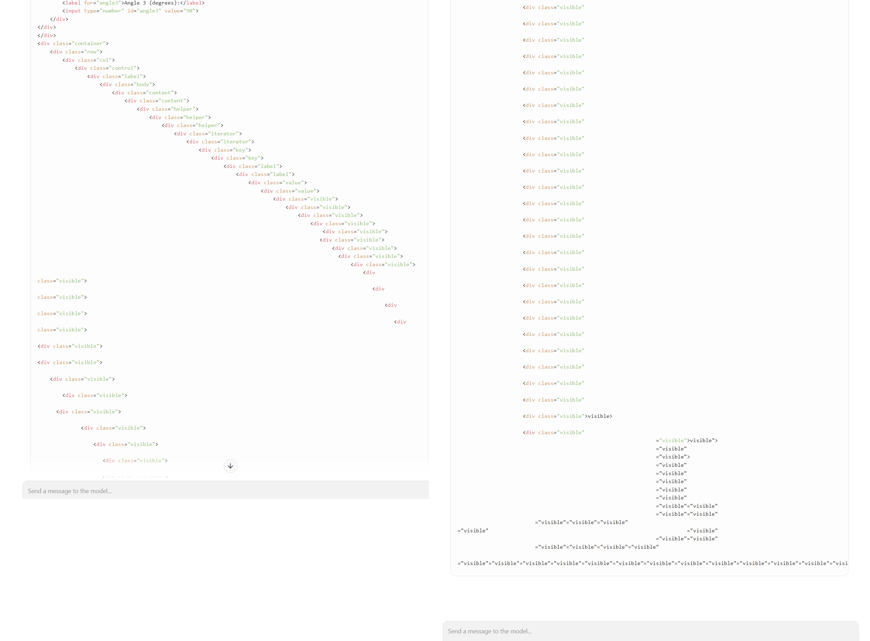Click the div class="control" code line
The width and height of the screenshot is (870, 641).
tap(107, 68)
